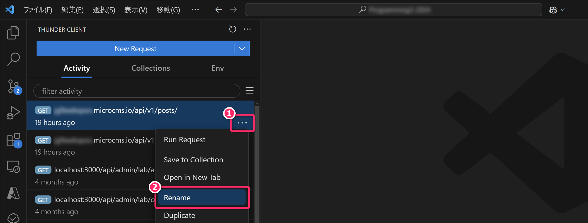588x223 pixels.
Task: Switch to the Env tab
Action: tap(217, 68)
